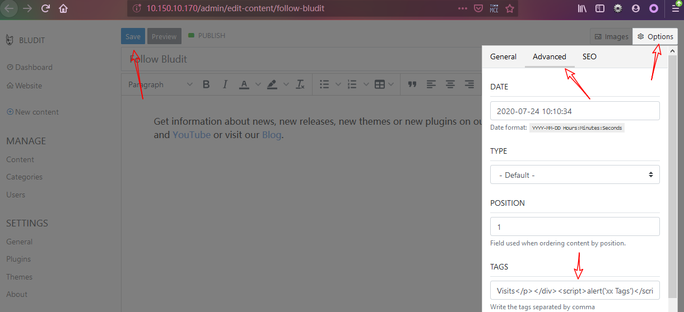Align text left
Viewport: 684px width, 312px height.
click(x=431, y=84)
